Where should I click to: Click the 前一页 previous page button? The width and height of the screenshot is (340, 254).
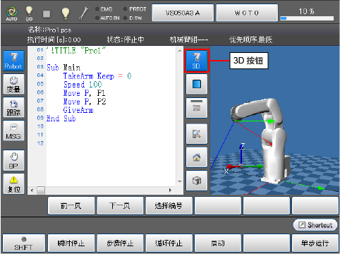click(71, 206)
